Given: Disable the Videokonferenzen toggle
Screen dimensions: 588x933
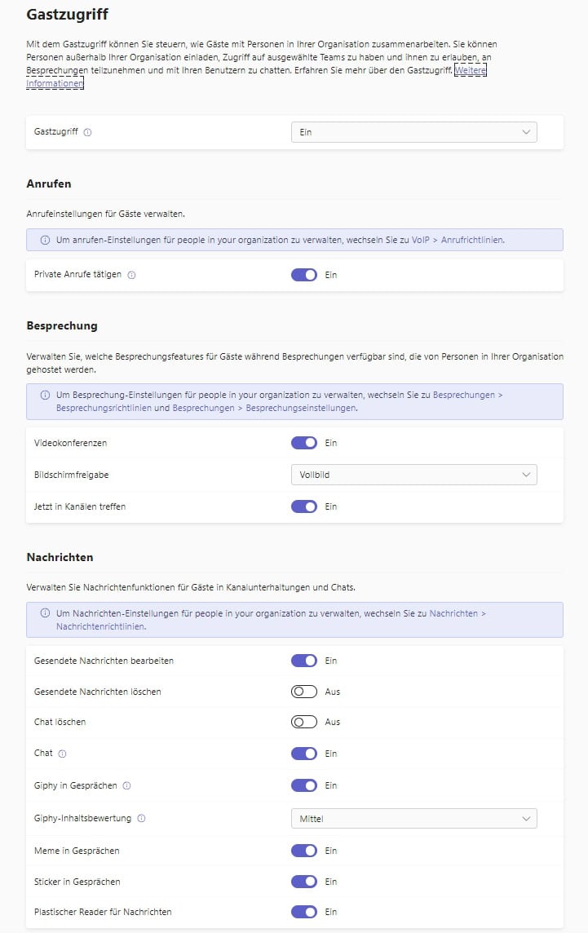Looking at the screenshot, I should click(303, 442).
